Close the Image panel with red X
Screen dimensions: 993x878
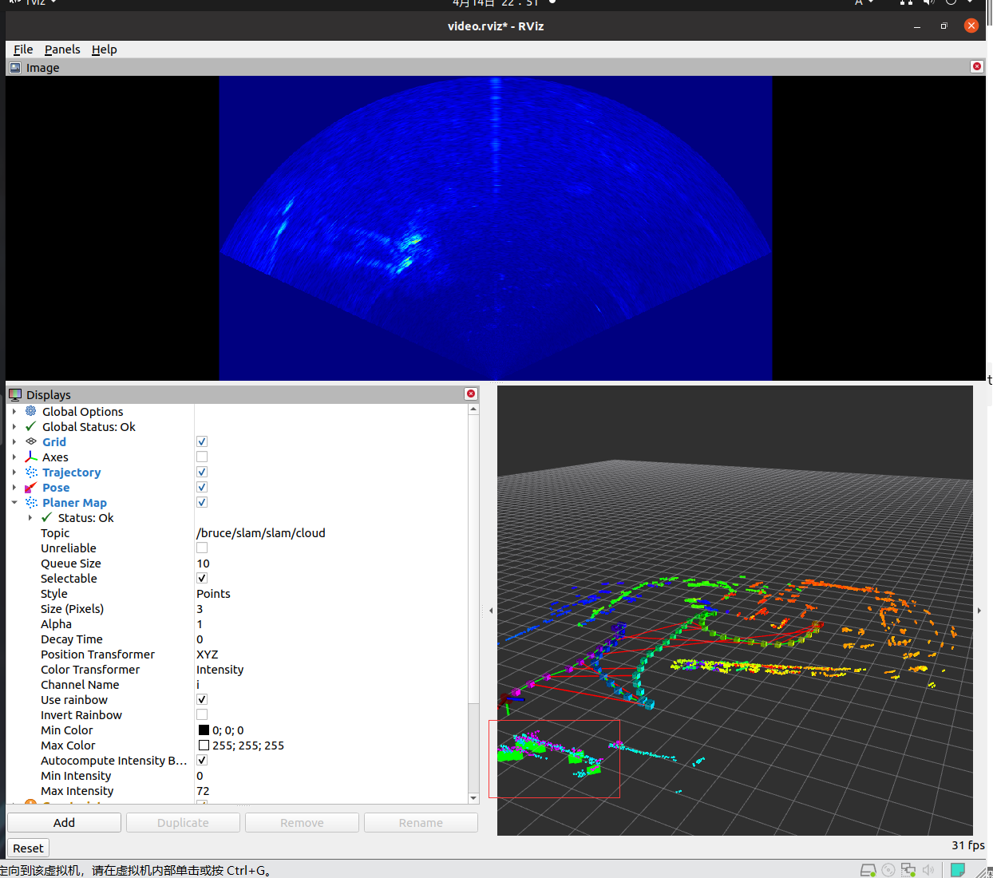point(976,66)
